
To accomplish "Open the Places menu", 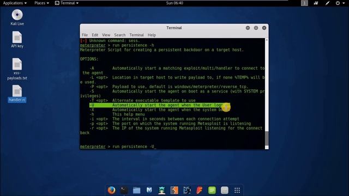I will pyautogui.click(x=41, y=3).
